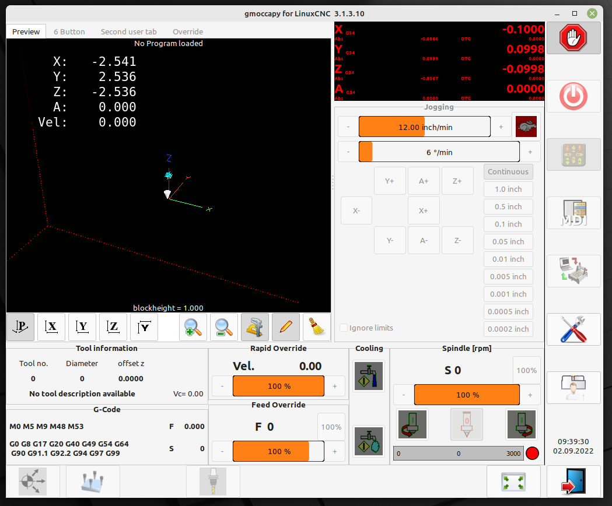
Task: Click the spindle speed 0-3000 bar
Action: point(459,454)
